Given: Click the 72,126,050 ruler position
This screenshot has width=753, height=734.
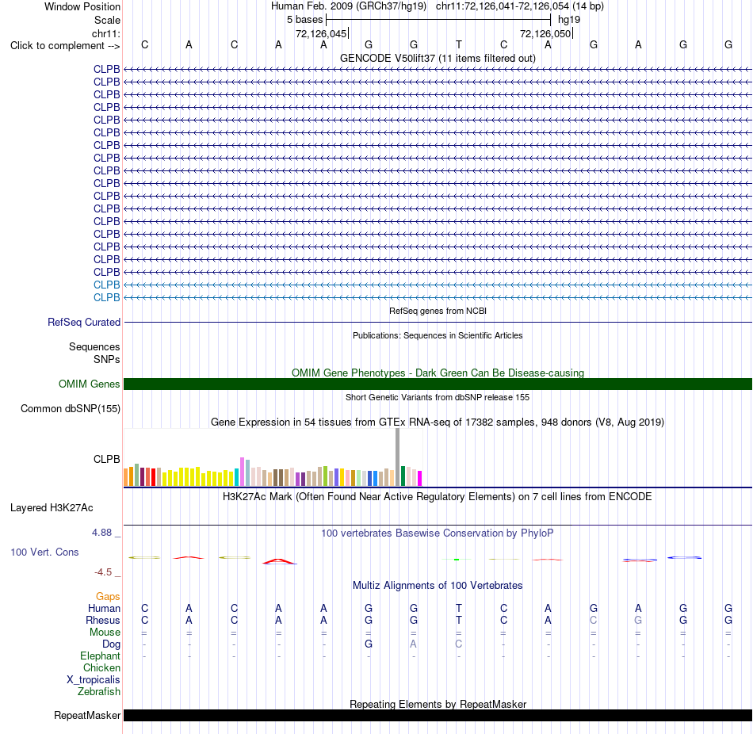Looking at the screenshot, I should 545,33.
